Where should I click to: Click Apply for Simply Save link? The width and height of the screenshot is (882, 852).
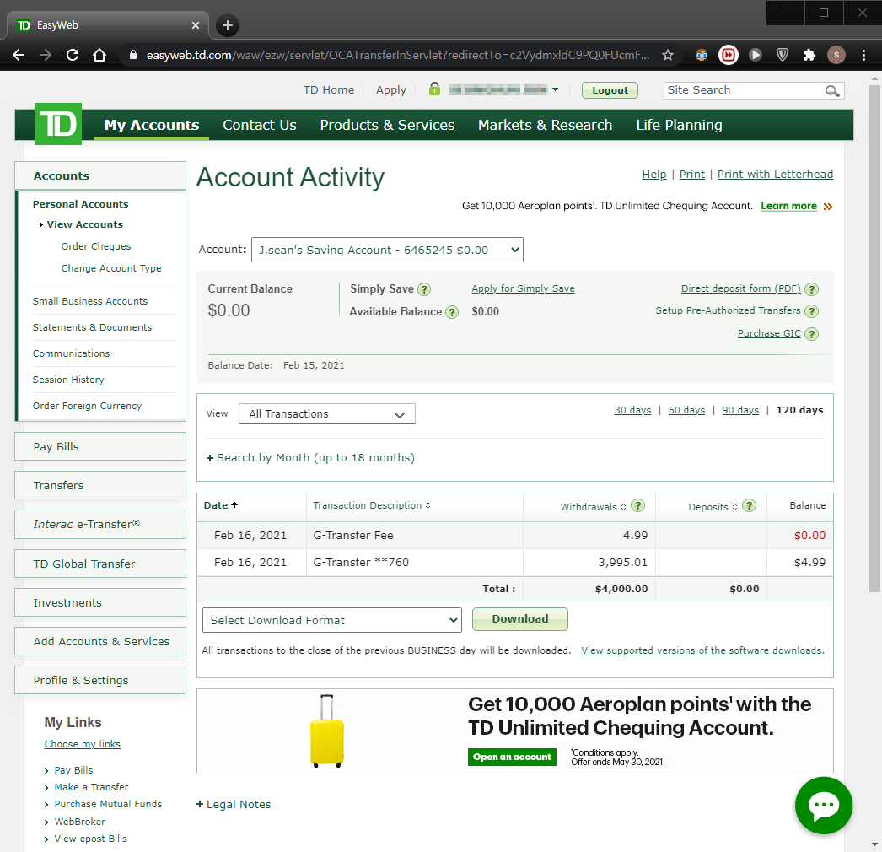[523, 288]
